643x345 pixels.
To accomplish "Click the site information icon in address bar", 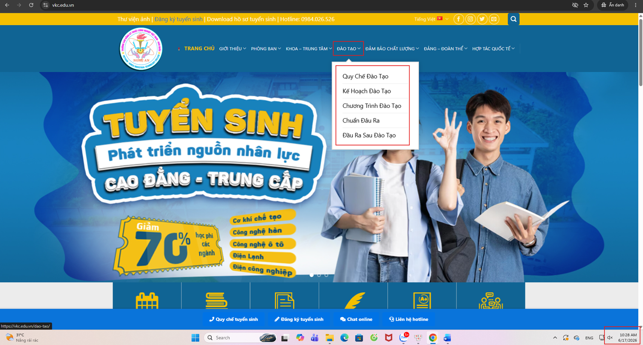I will pyautogui.click(x=46, y=5).
